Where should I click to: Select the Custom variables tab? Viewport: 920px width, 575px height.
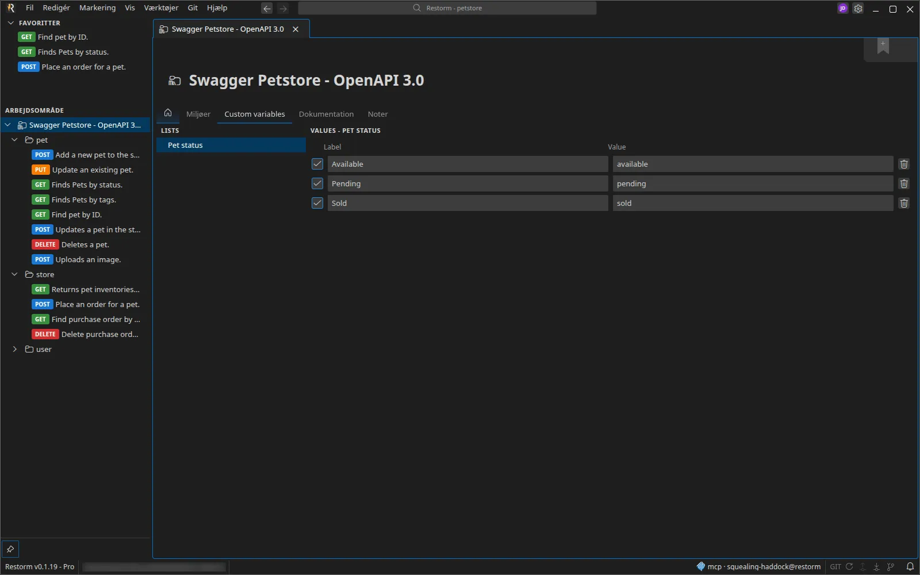[x=255, y=114]
